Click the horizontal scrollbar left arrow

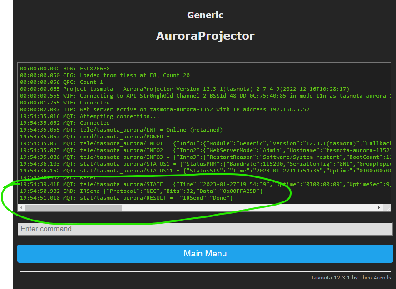click(21, 208)
